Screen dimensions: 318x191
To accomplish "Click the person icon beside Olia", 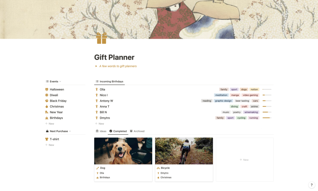I will (97, 89).
